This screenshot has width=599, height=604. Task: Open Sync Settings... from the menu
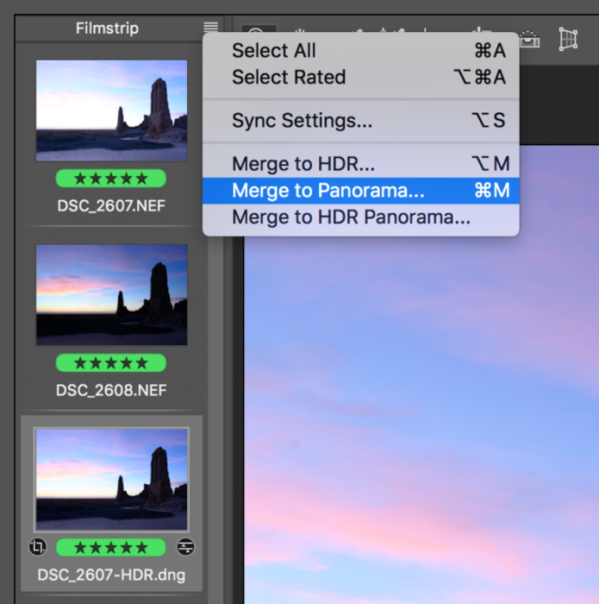click(x=361, y=121)
